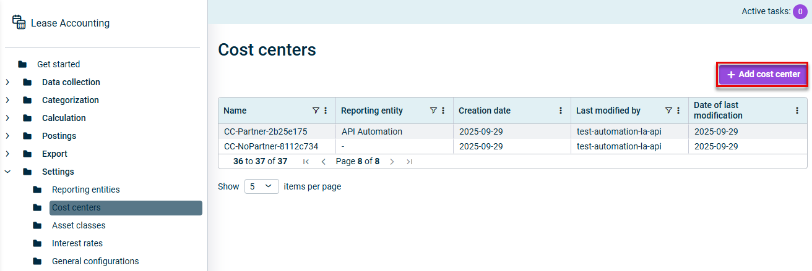This screenshot has height=271, width=812.
Task: Go to the first page
Action: (306, 162)
